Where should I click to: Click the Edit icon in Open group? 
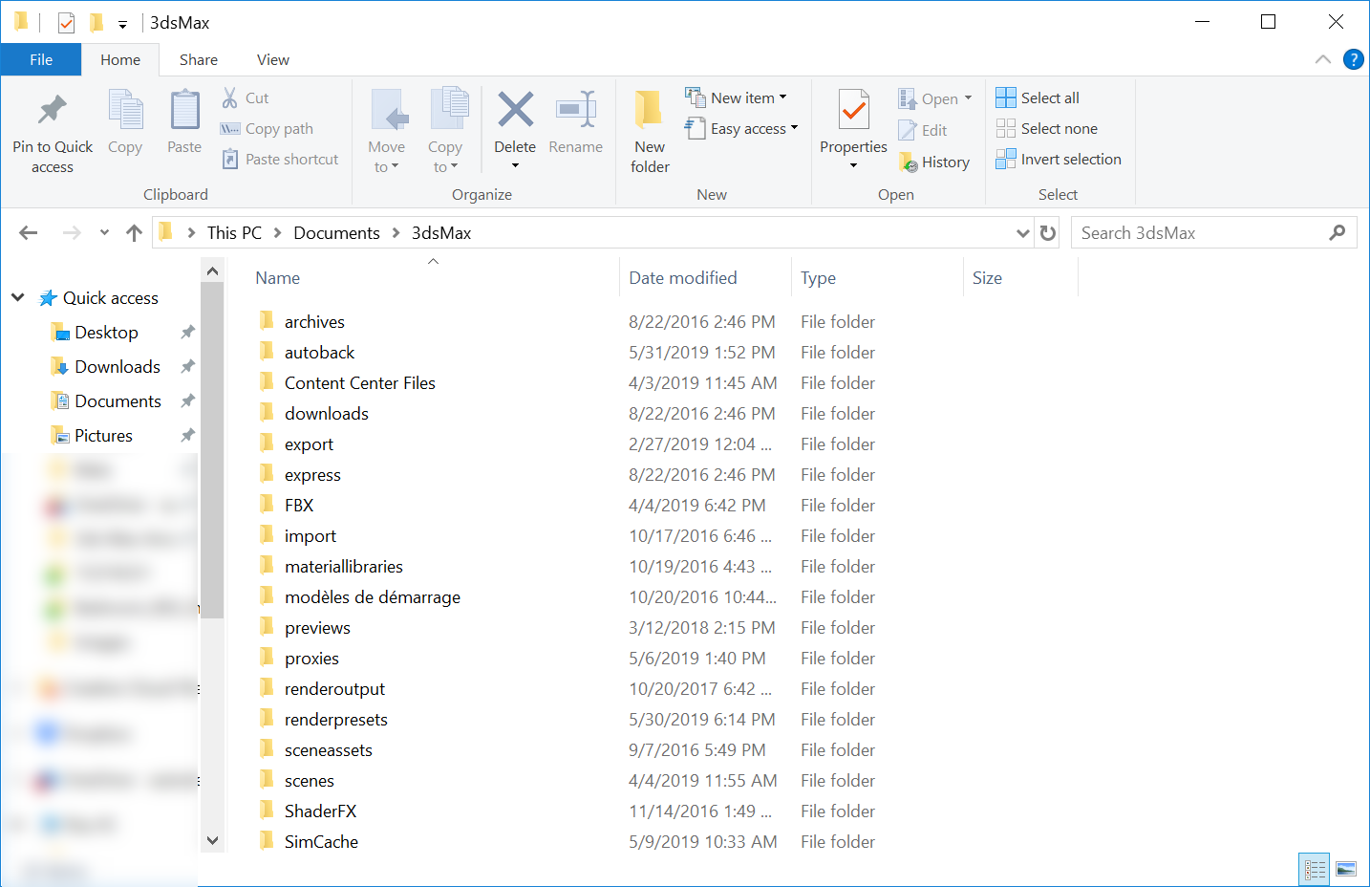click(908, 130)
